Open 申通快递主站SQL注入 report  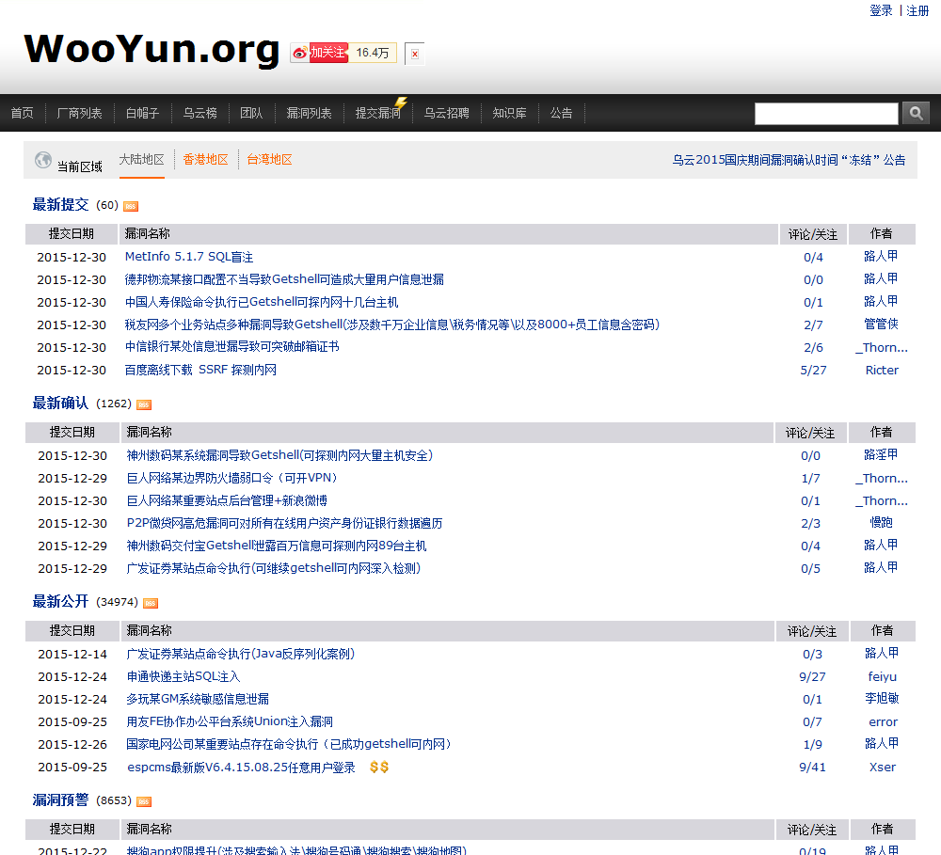[183, 677]
